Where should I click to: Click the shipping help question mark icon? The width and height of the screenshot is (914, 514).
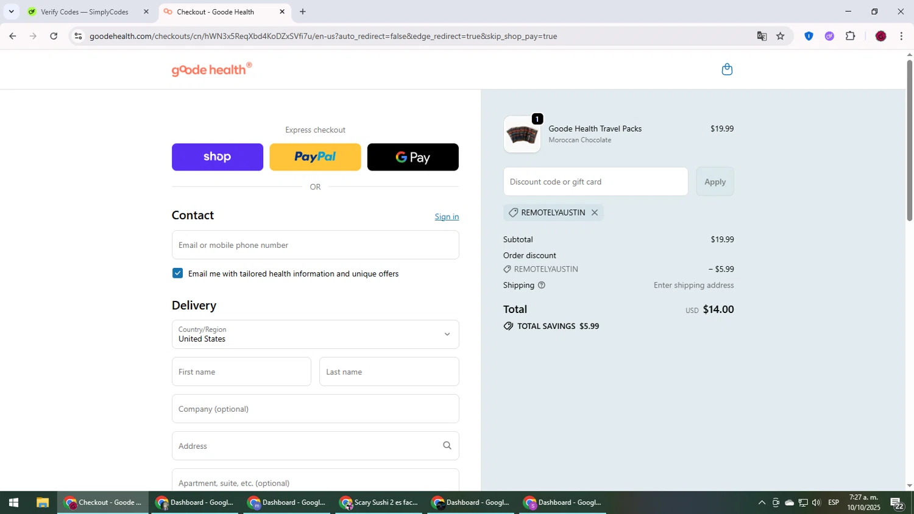541,285
